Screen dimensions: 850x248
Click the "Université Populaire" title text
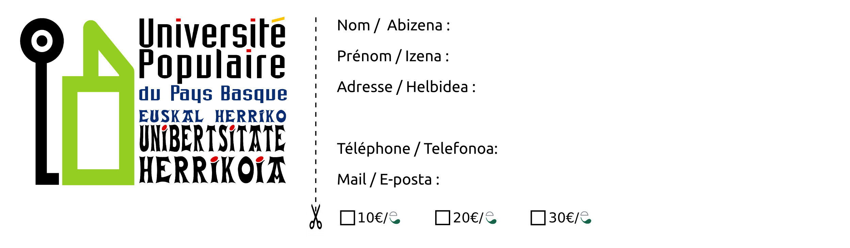click(x=212, y=49)
